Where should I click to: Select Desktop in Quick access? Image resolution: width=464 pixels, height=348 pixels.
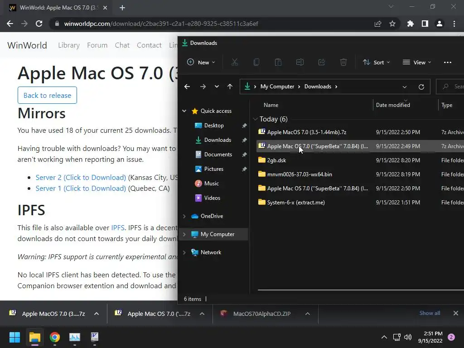pyautogui.click(x=214, y=126)
